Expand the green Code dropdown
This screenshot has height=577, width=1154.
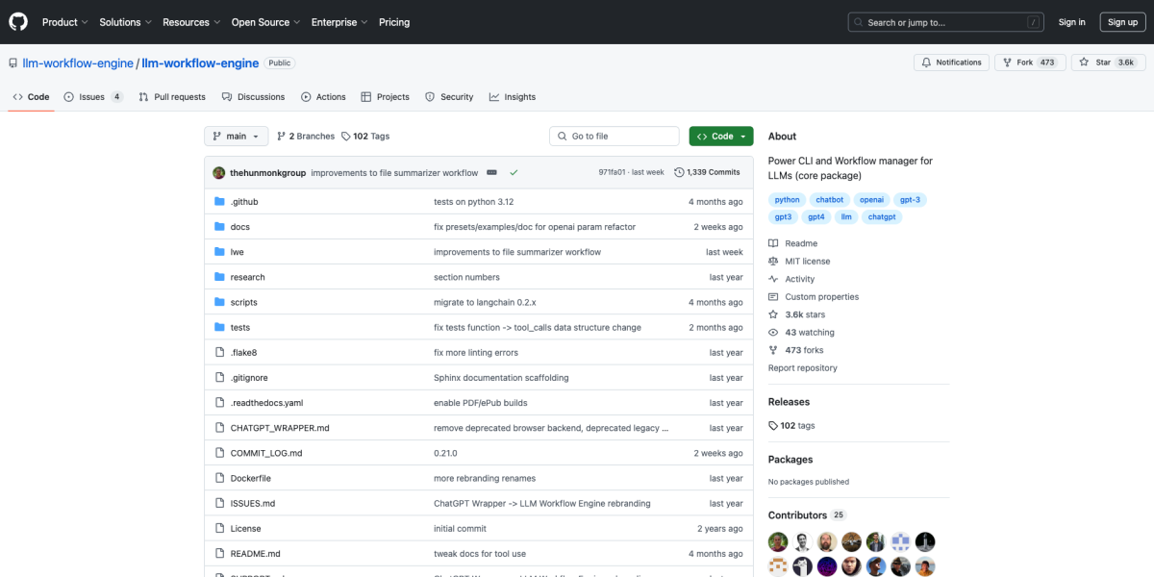click(720, 136)
